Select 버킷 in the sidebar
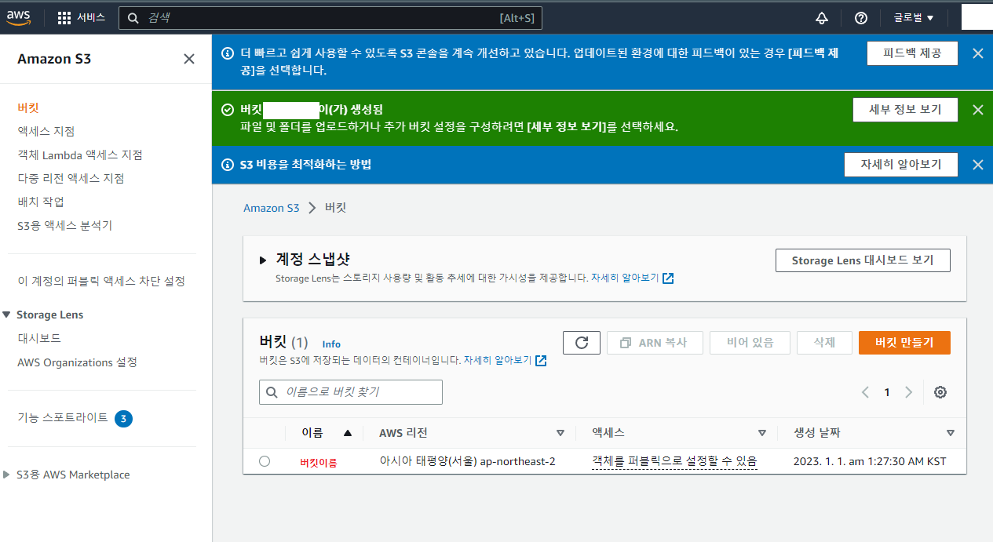The height and width of the screenshot is (542, 993). click(28, 107)
